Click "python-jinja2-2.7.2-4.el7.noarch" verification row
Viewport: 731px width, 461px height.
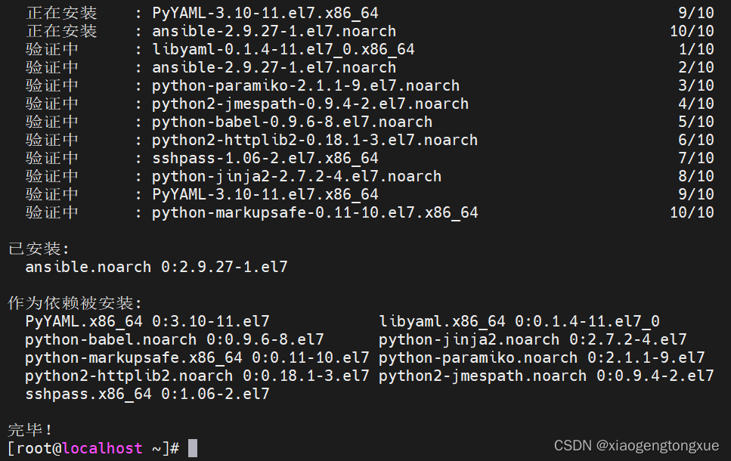(x=297, y=176)
